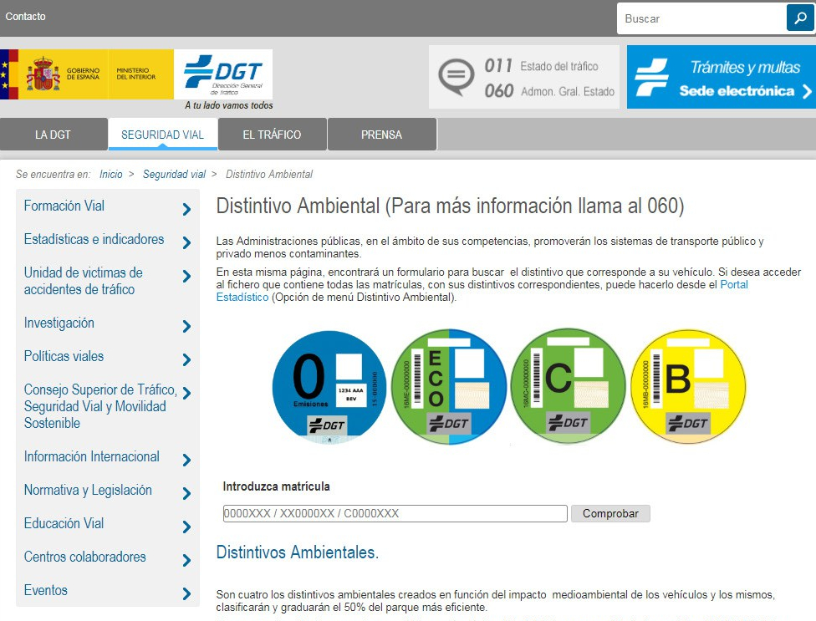Click the Sede electrónica DGT emblem icon

pos(651,77)
